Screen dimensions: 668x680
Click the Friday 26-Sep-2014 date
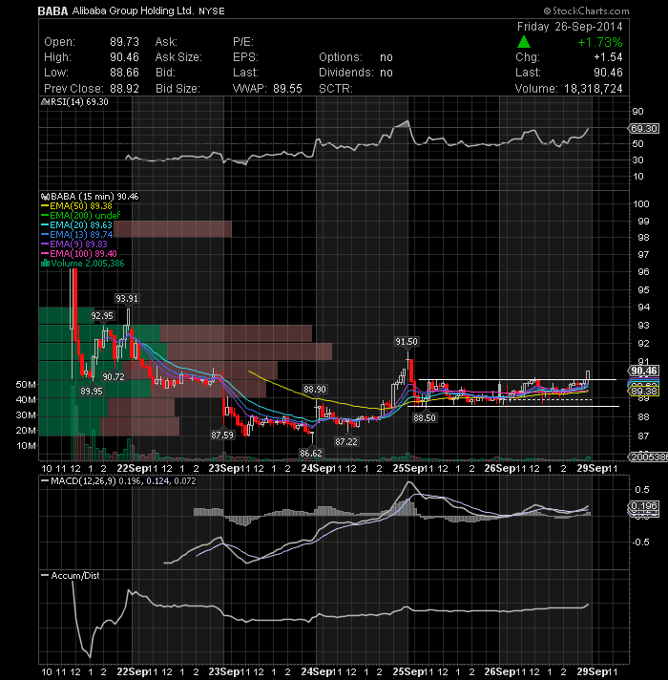click(570, 27)
